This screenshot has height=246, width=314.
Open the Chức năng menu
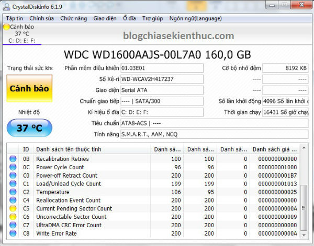pyautogui.click(x=73, y=18)
